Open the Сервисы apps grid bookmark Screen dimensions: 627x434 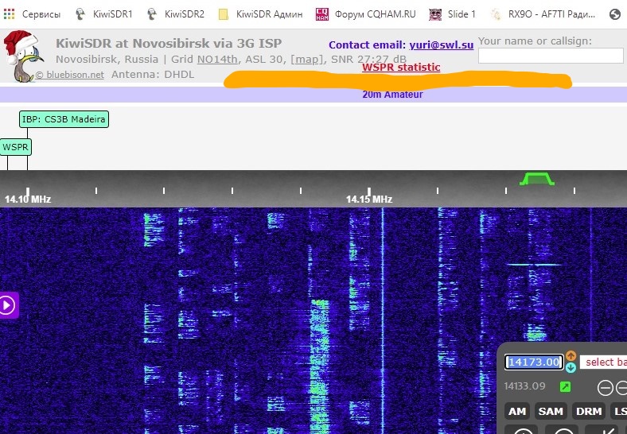(33, 14)
